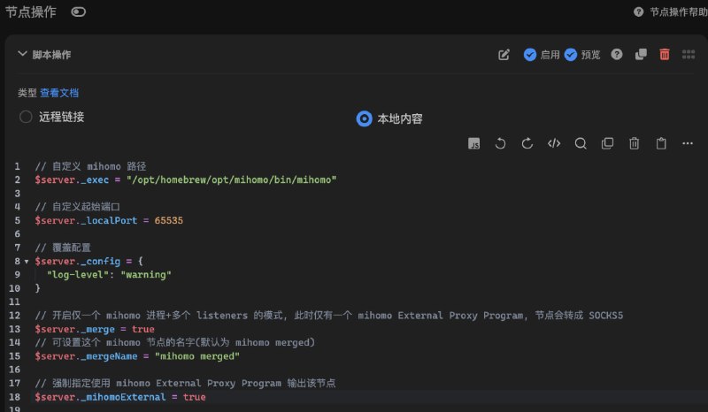708x412 pixels.
Task: Click the 自定义起始端口 comment on line 4
Action: [x=78, y=207]
